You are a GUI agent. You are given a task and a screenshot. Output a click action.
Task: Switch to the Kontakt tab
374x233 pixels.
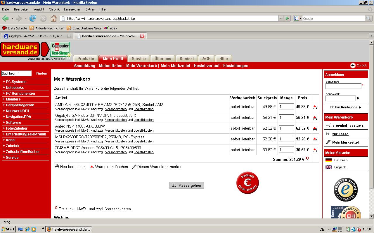pyautogui.click(x=187, y=59)
